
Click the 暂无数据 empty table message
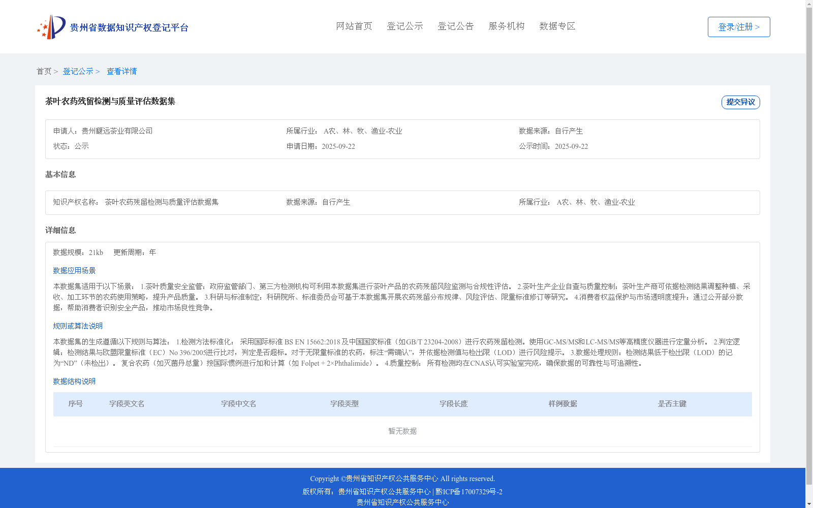pyautogui.click(x=402, y=431)
